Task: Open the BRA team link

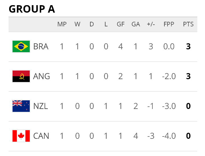Action: tap(41, 46)
